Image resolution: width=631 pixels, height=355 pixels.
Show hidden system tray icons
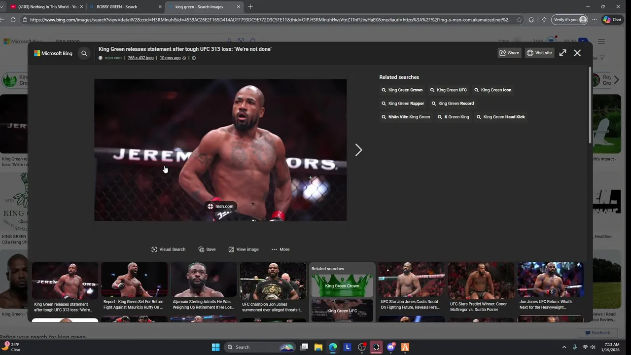(x=564, y=347)
